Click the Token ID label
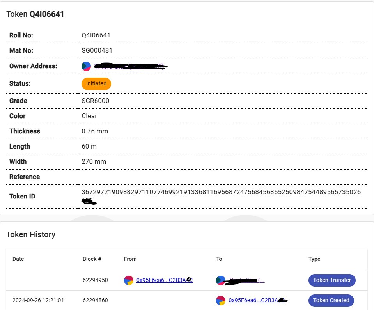Screen dimensions: 374x310 click(x=22, y=197)
